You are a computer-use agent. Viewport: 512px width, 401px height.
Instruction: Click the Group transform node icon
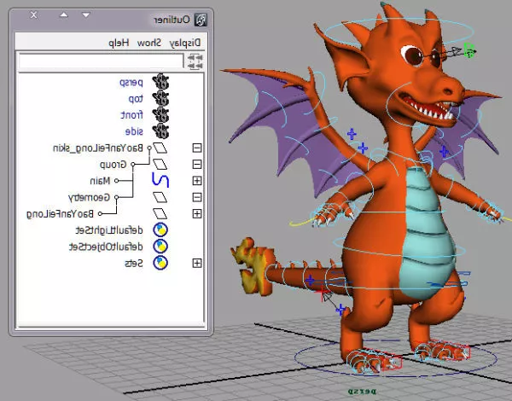(x=160, y=165)
